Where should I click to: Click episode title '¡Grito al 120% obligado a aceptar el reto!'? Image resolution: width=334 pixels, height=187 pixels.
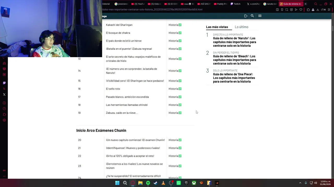(130, 156)
